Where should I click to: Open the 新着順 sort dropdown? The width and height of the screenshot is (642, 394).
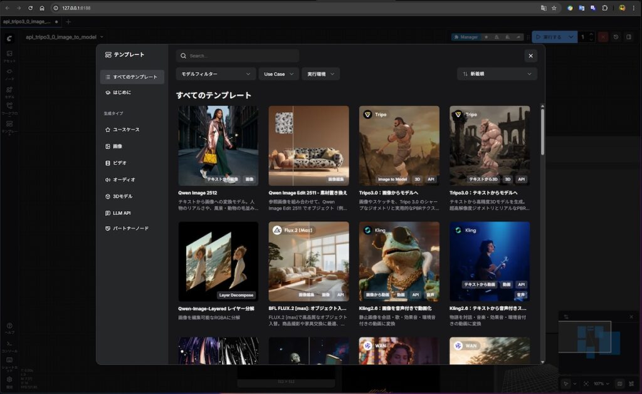(x=497, y=74)
